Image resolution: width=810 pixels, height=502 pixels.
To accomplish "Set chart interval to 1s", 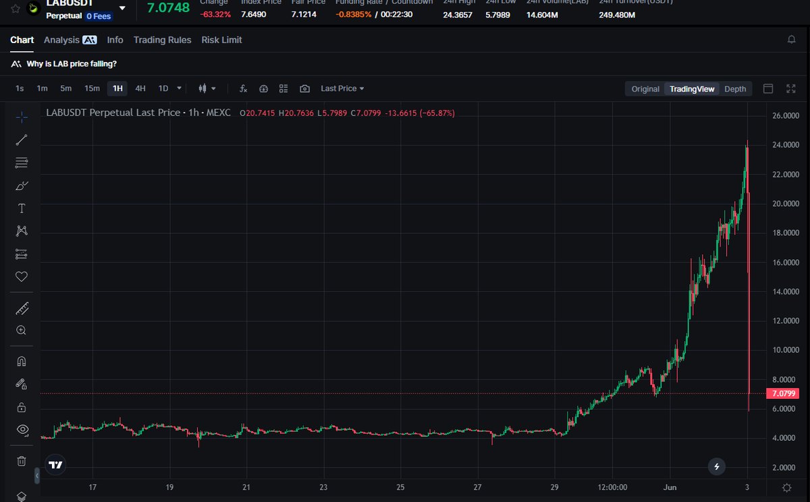I will 20,88.
